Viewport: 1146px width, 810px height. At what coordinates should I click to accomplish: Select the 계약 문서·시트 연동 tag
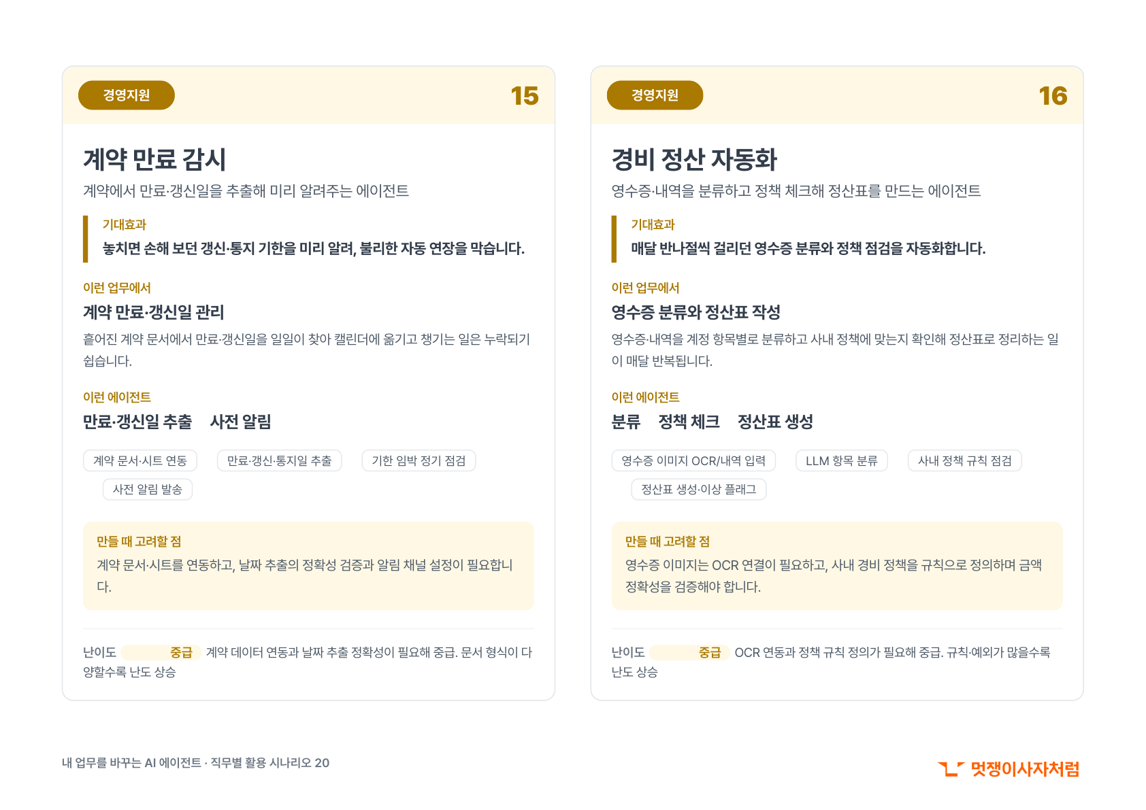(140, 460)
